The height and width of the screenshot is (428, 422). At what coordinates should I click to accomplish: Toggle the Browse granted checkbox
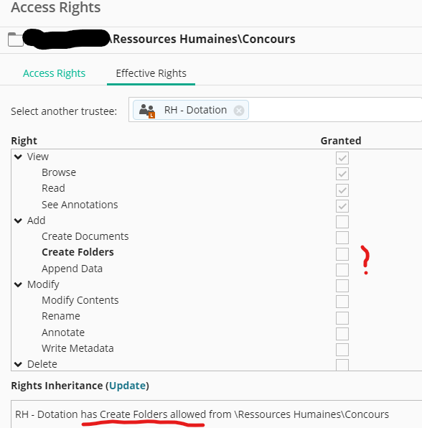[342, 174]
